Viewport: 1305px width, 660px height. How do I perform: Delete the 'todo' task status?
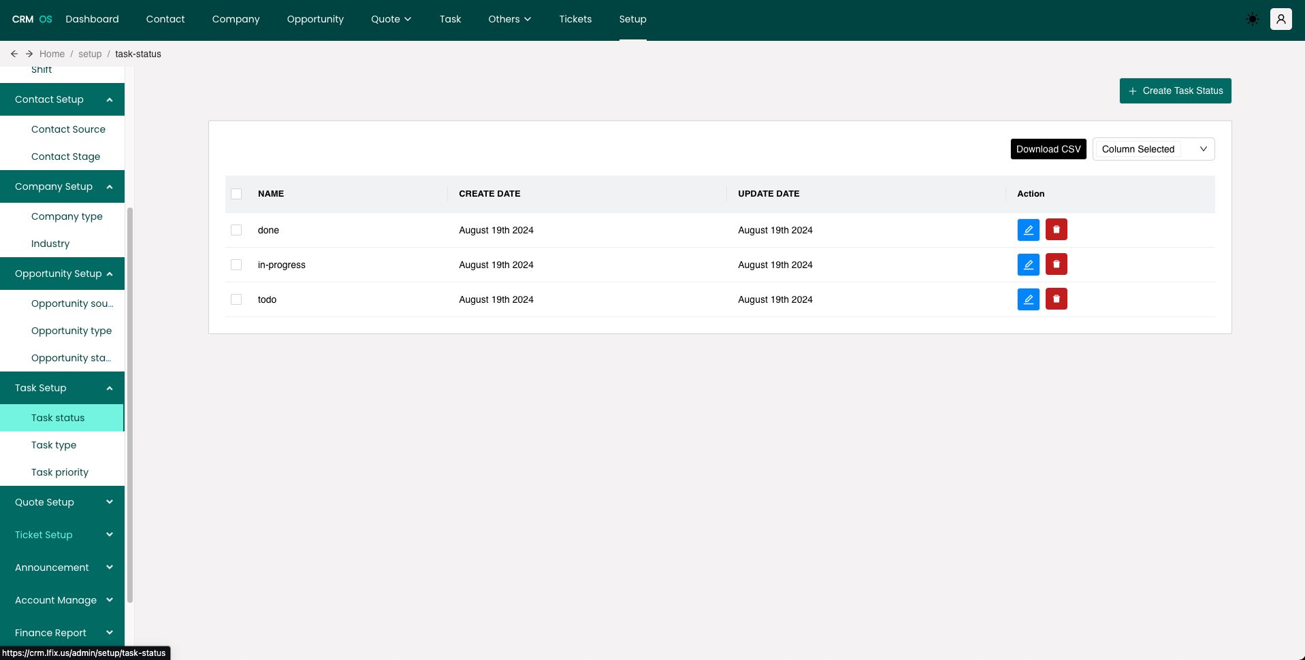pos(1056,299)
